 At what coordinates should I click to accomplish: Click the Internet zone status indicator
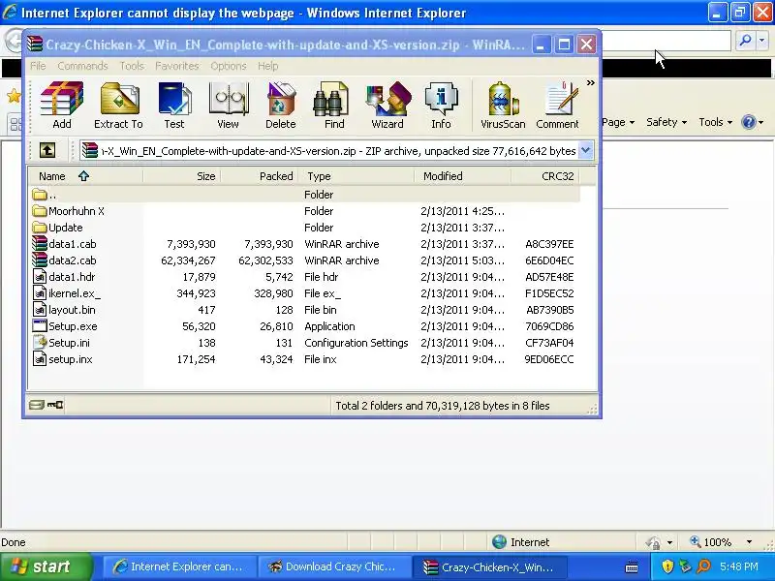(521, 542)
